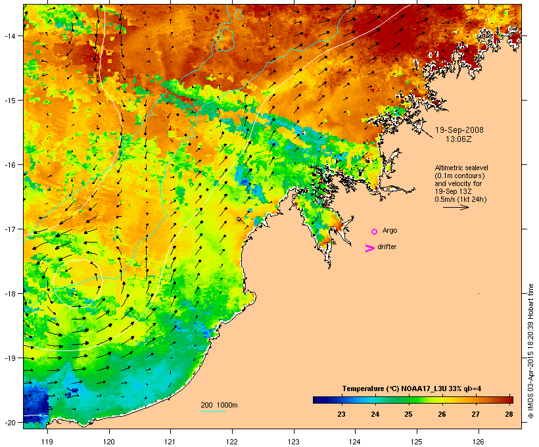Click the 'Argo' legend label
Screen dimensions: 539x447
click(x=390, y=230)
